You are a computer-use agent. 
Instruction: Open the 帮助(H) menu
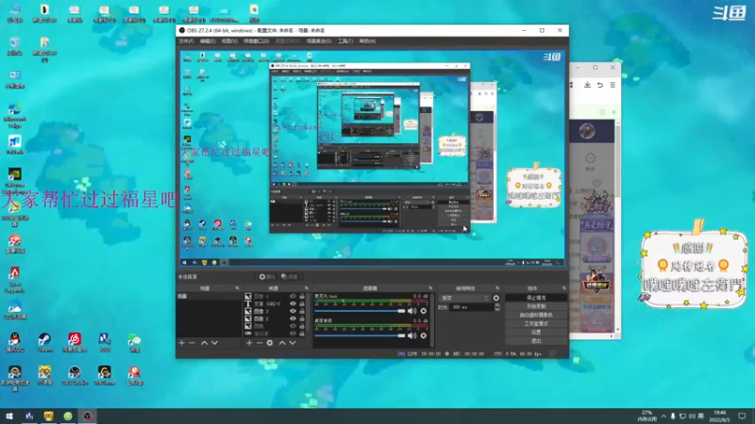click(x=367, y=41)
